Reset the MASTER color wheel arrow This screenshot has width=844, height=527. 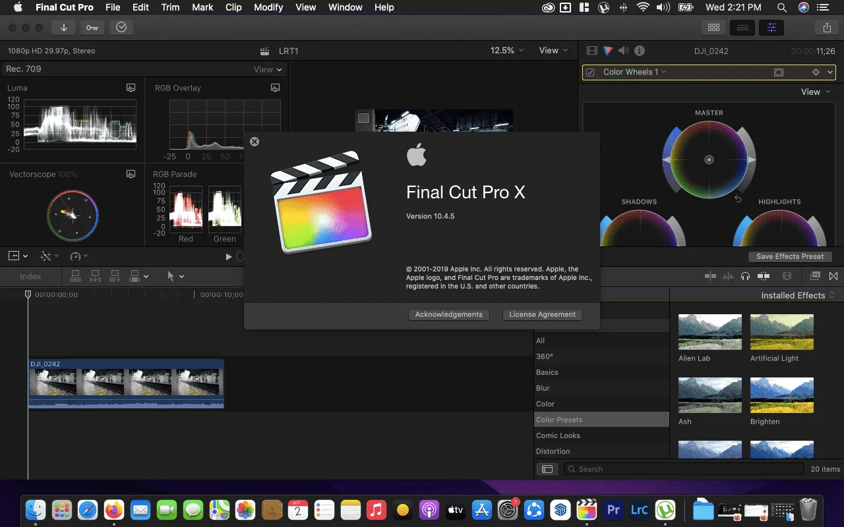pos(738,199)
